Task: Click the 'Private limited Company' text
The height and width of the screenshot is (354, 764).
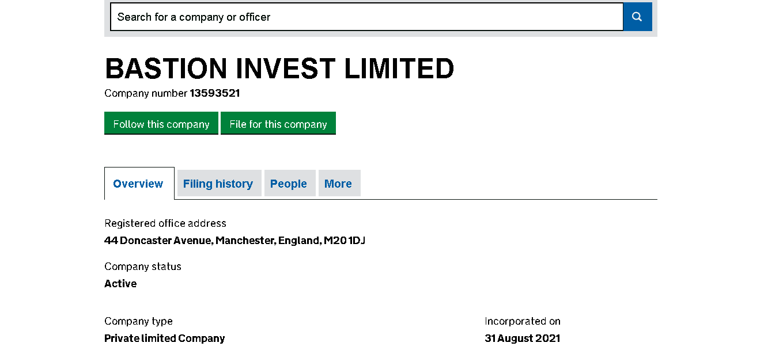Action: (x=165, y=338)
